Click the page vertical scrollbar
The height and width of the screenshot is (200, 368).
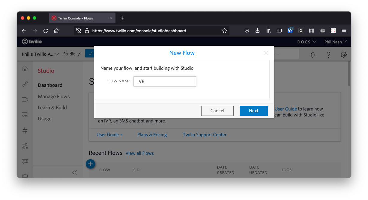pyautogui.click(x=349, y=73)
